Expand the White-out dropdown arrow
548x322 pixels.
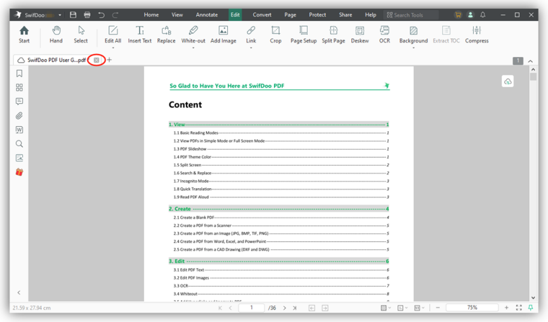click(x=193, y=48)
